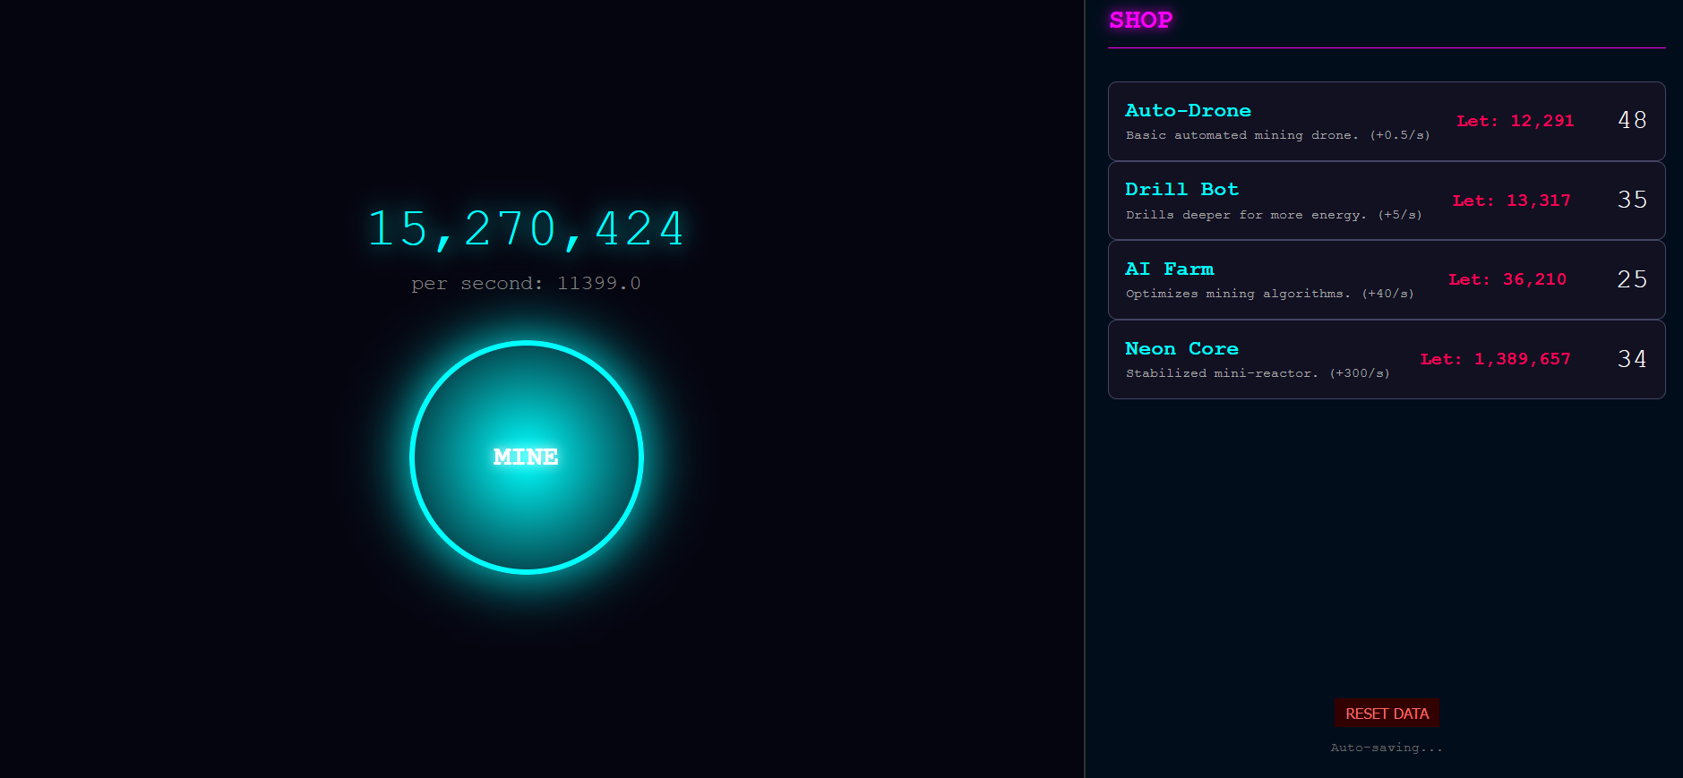Click the RESET DATA button
Viewport: 1683px width, 778px height.
1387,714
